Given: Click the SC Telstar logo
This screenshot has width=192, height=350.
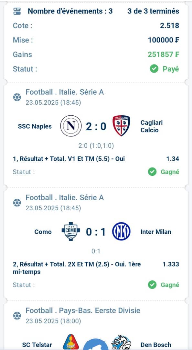Looking at the screenshot, I should coord(71,342).
